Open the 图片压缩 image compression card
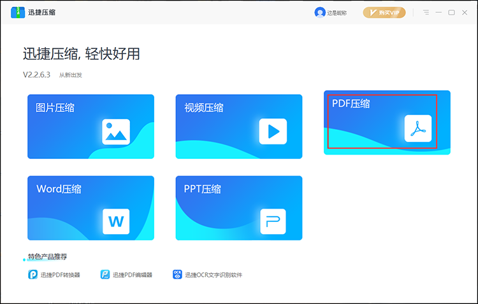This screenshot has width=478, height=304. point(91,127)
